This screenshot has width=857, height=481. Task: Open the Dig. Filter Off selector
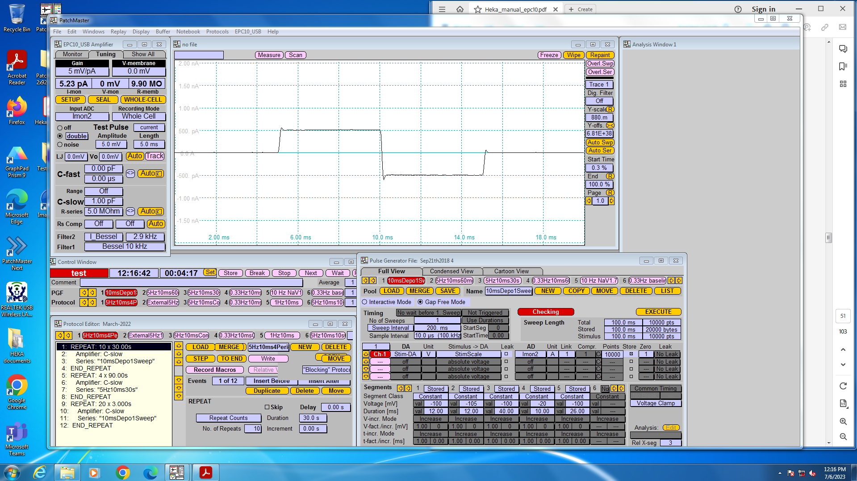pos(599,101)
